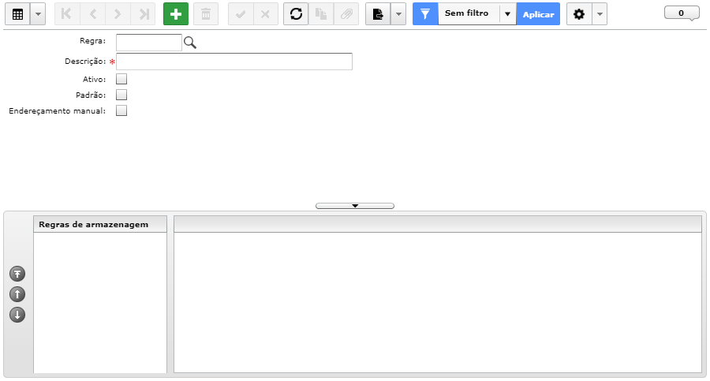Move rule to top with arrow icon

click(x=17, y=274)
